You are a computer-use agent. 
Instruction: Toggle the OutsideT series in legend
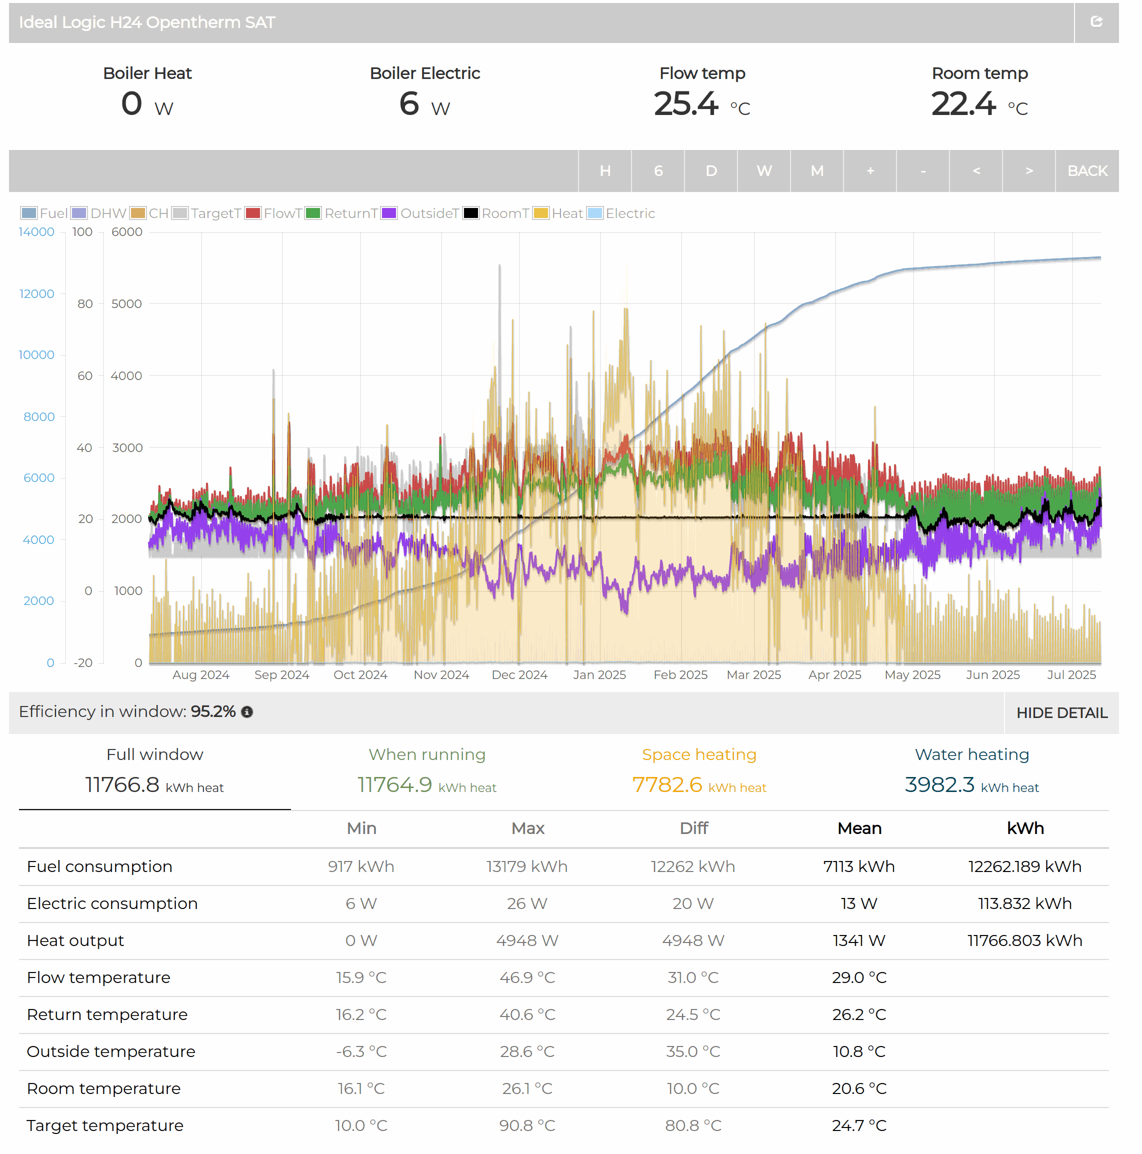pos(389,213)
